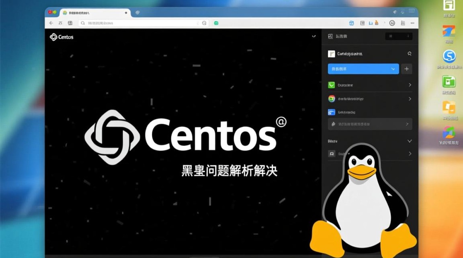Screen dimensions: 463x258
Task: Open the three-dots browser menu
Action: click(x=412, y=23)
